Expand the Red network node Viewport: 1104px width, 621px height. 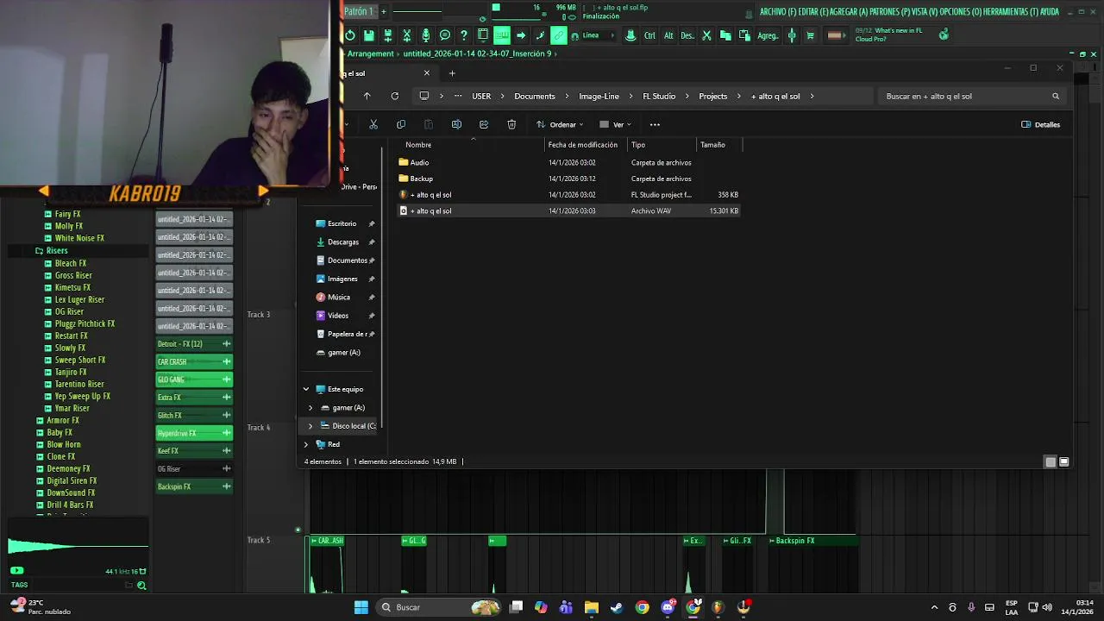305,444
